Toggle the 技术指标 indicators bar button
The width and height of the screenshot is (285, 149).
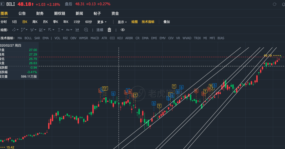point(148,22)
